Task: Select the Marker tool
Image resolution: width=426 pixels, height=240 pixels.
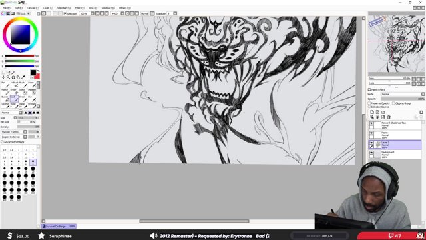Action: click(x=5, y=92)
